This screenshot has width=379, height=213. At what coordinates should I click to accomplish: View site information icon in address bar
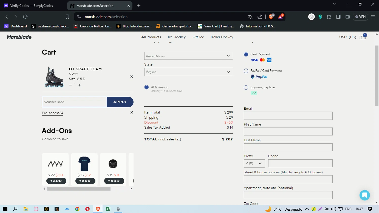[79, 17]
